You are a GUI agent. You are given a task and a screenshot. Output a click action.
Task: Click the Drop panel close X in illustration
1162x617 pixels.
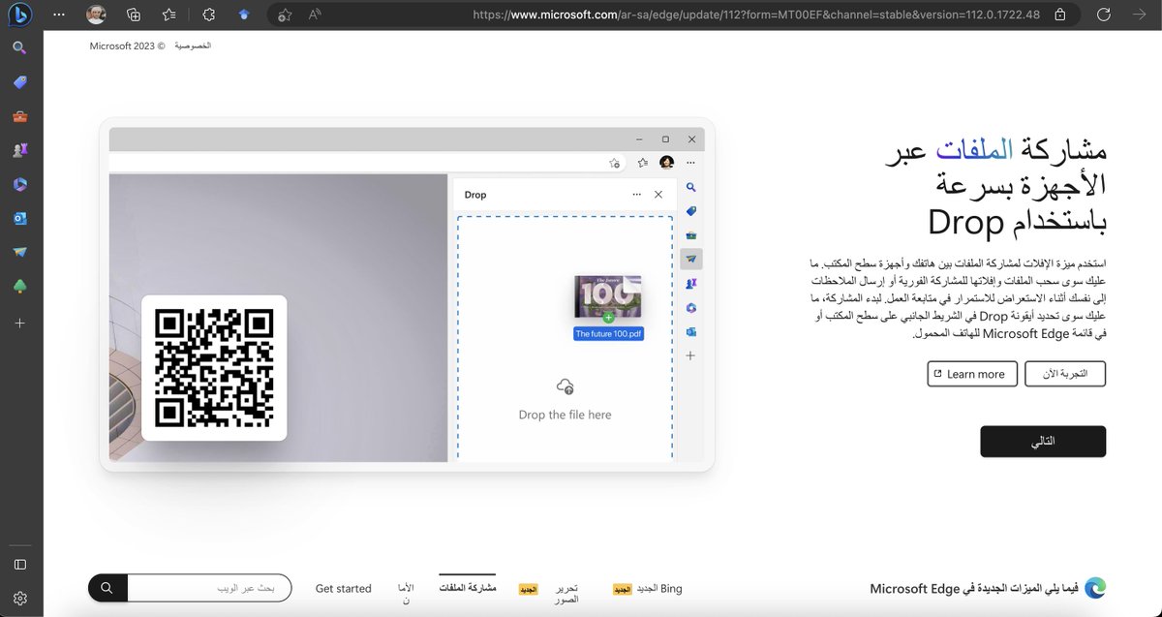[x=658, y=195]
